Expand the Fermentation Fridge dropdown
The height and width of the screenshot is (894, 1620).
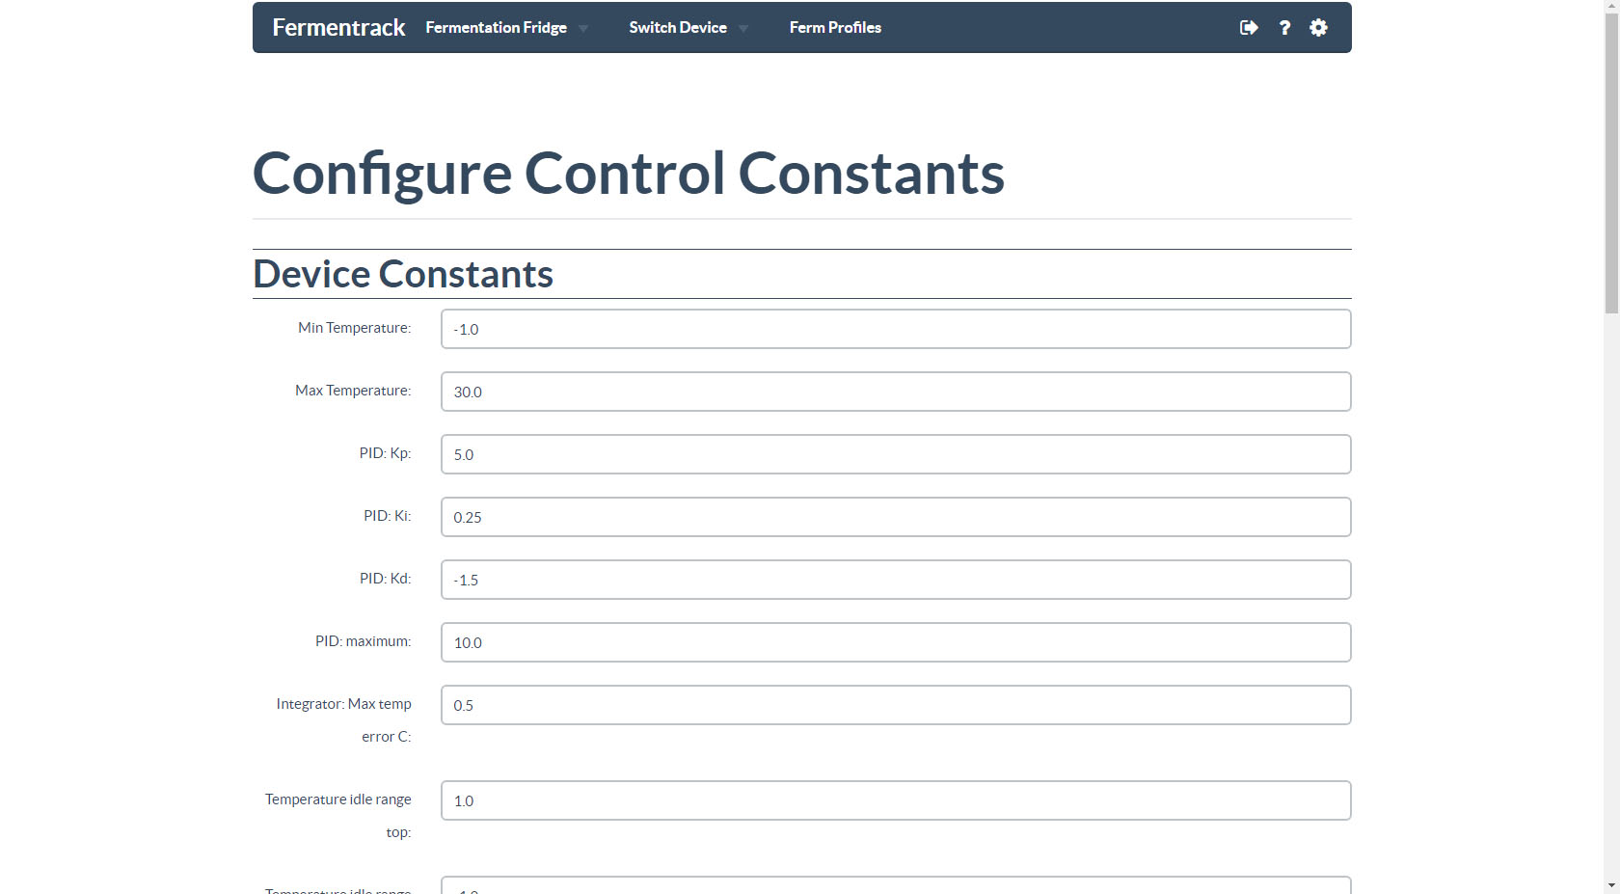pos(507,28)
